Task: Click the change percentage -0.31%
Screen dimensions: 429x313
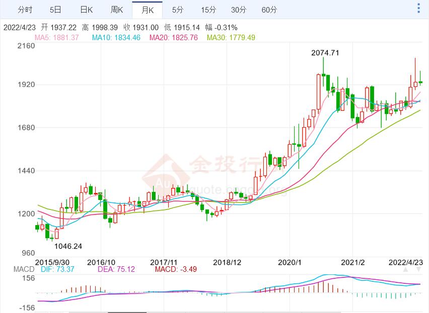Action: click(x=226, y=28)
